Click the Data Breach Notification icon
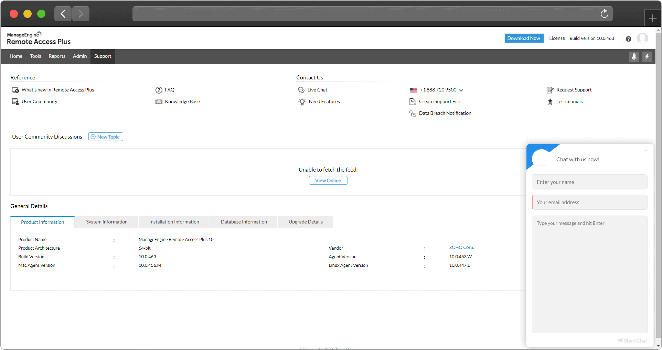662x350 pixels. click(413, 113)
